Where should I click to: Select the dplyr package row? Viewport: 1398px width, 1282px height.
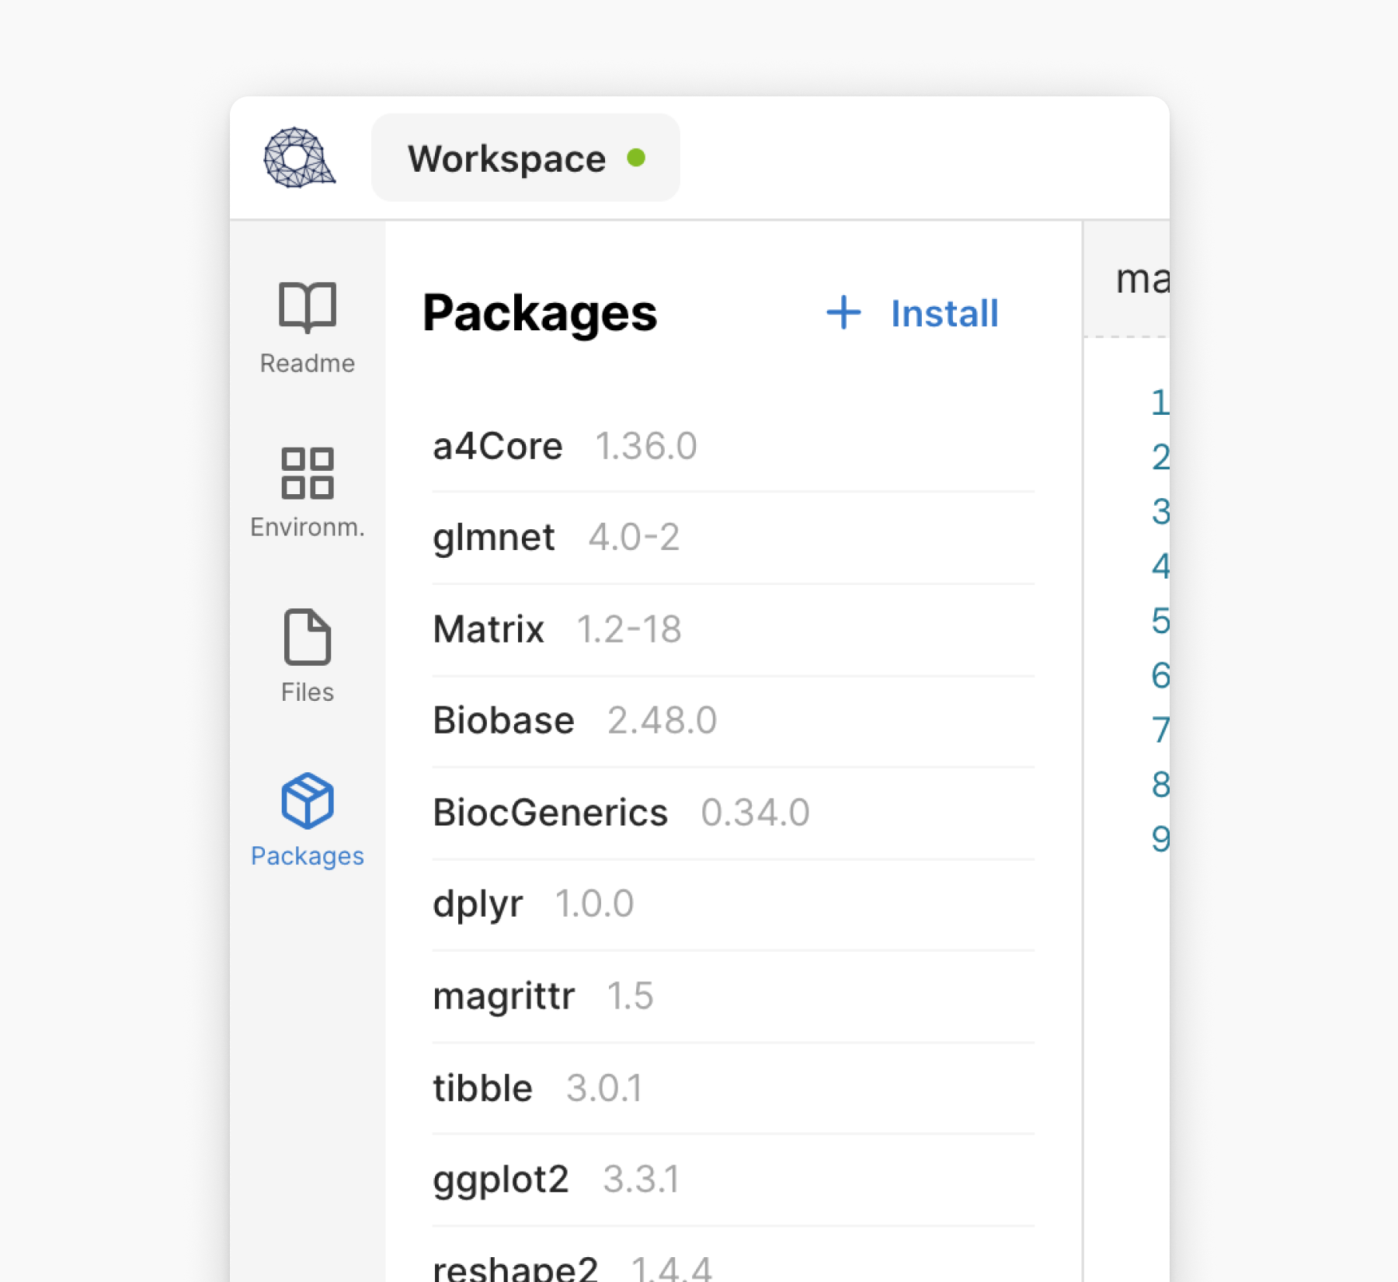[733, 904]
